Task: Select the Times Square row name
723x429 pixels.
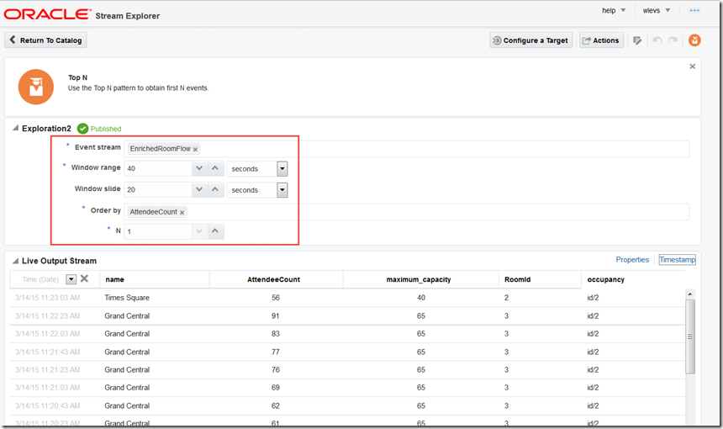Action: (x=127, y=298)
